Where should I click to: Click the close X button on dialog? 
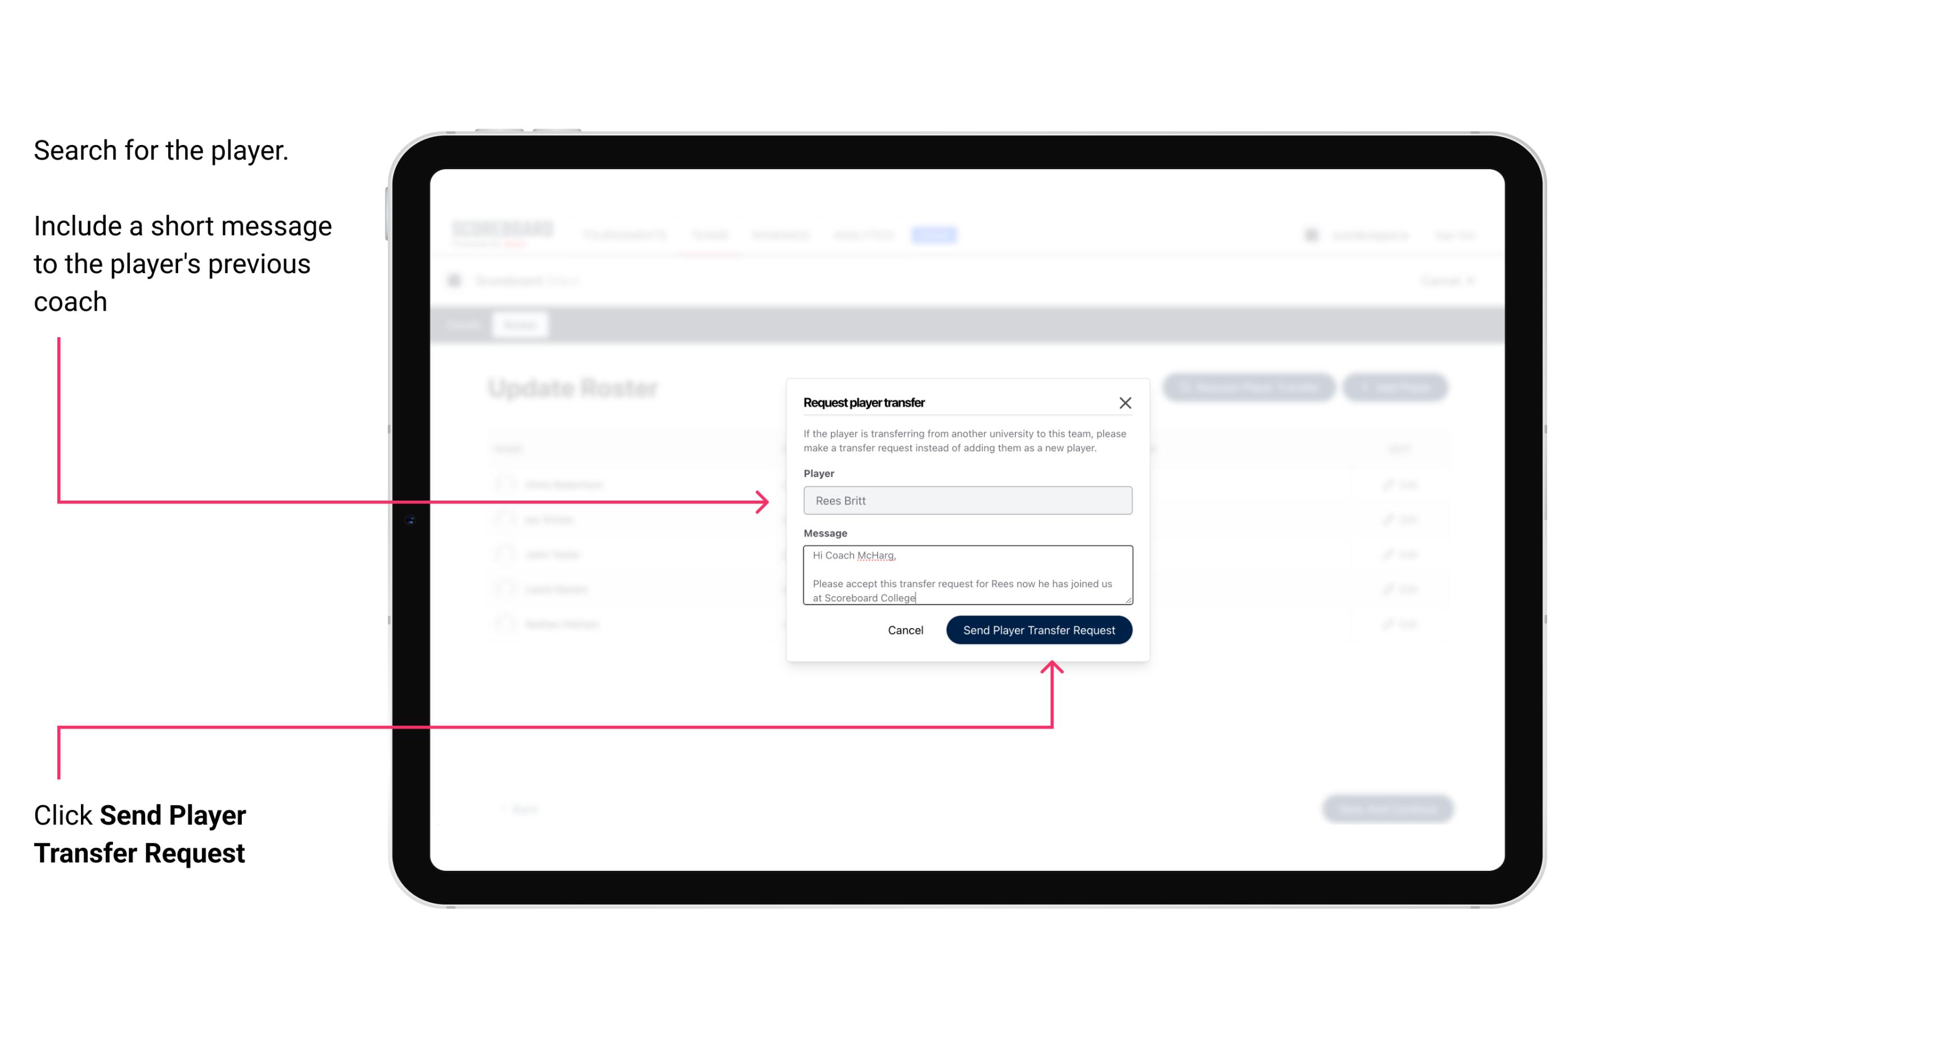[x=1126, y=403]
